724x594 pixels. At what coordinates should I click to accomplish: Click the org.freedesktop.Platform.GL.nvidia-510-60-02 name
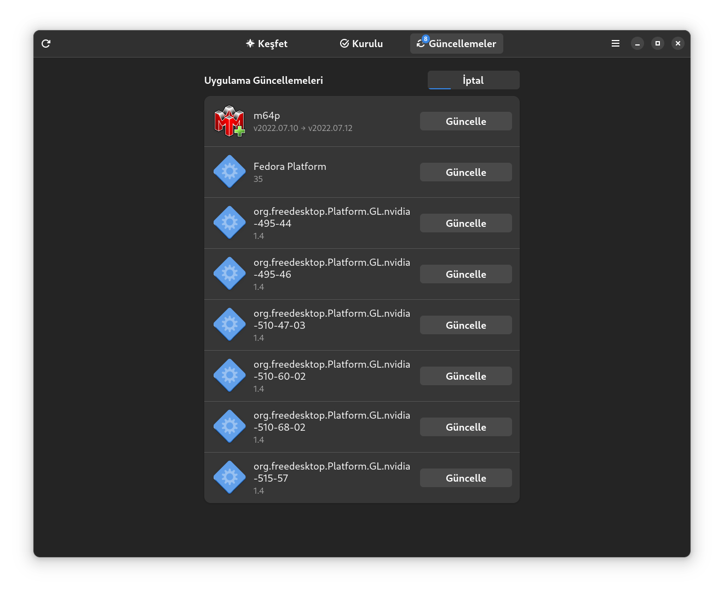pos(332,370)
